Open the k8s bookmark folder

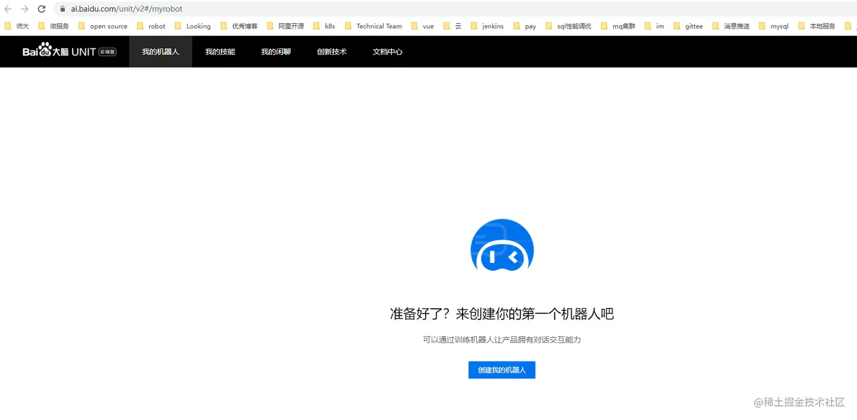point(324,26)
